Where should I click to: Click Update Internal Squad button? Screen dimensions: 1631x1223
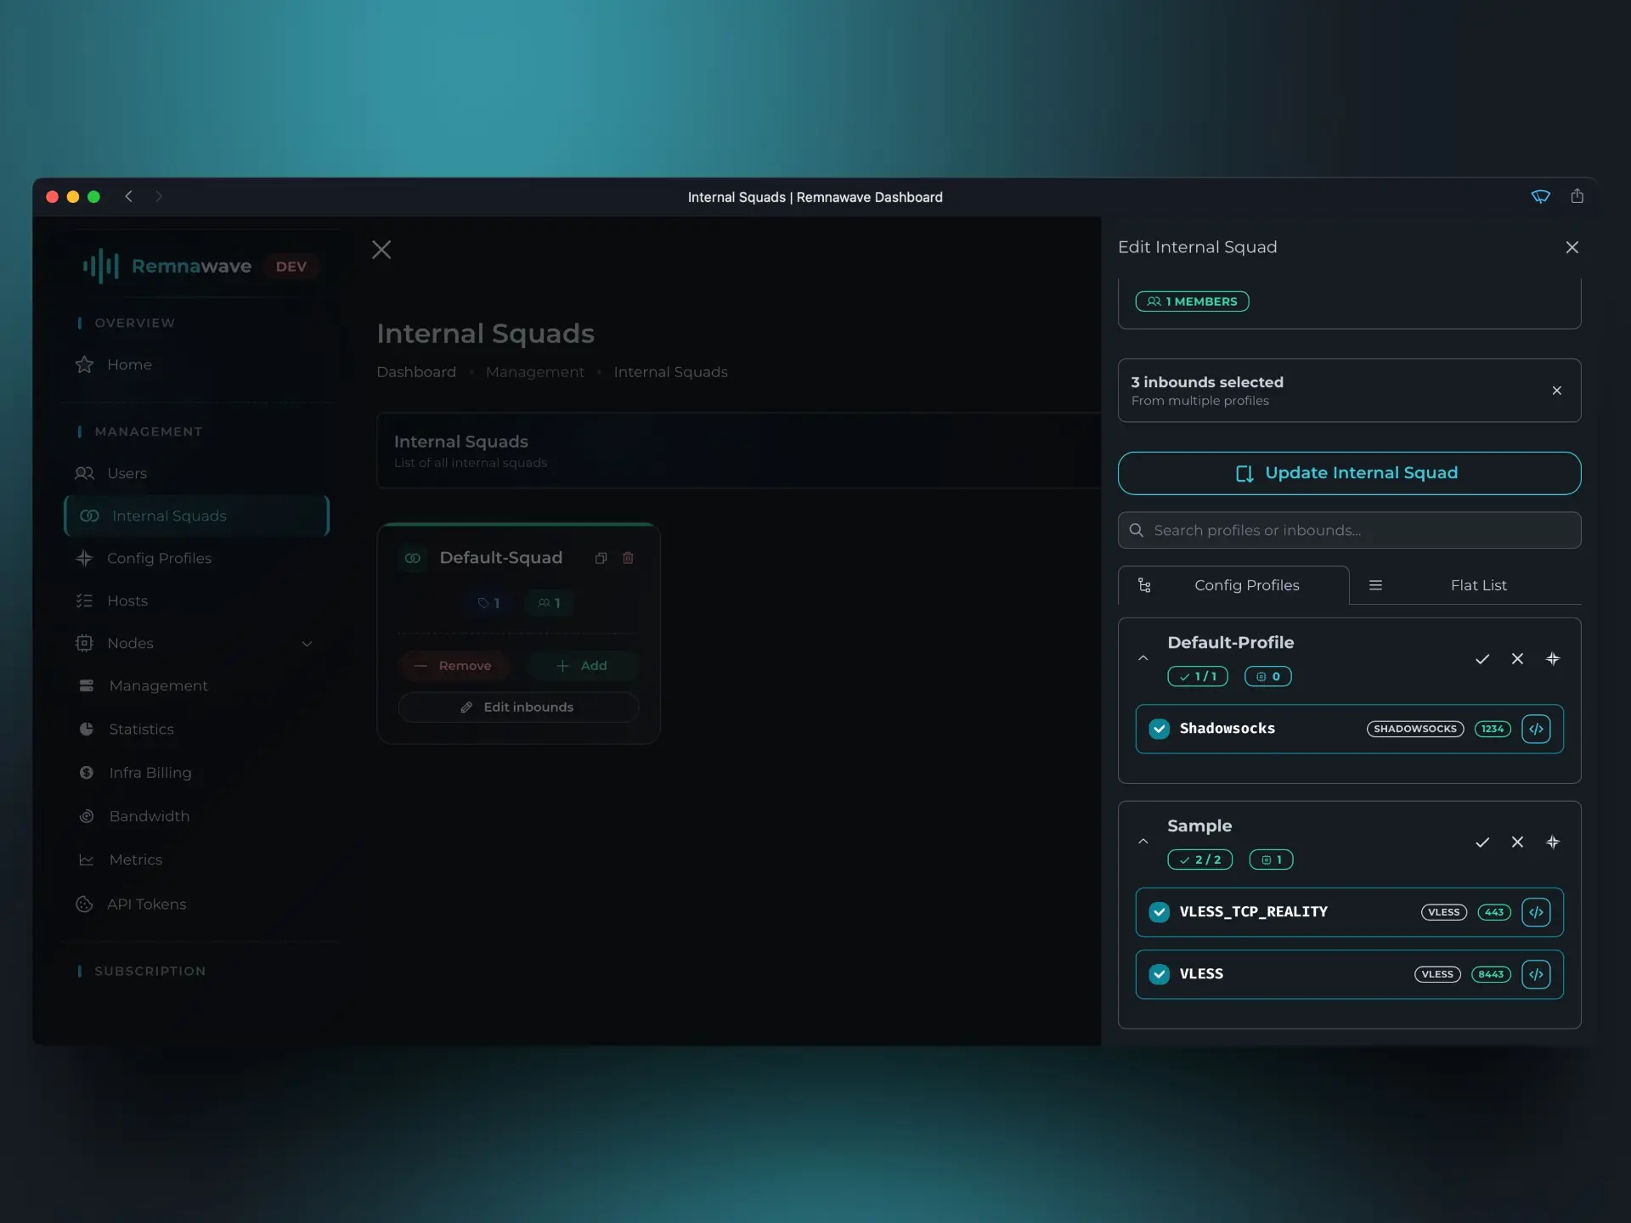(x=1349, y=473)
